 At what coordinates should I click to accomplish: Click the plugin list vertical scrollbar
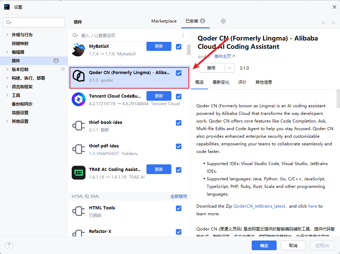[189, 50]
